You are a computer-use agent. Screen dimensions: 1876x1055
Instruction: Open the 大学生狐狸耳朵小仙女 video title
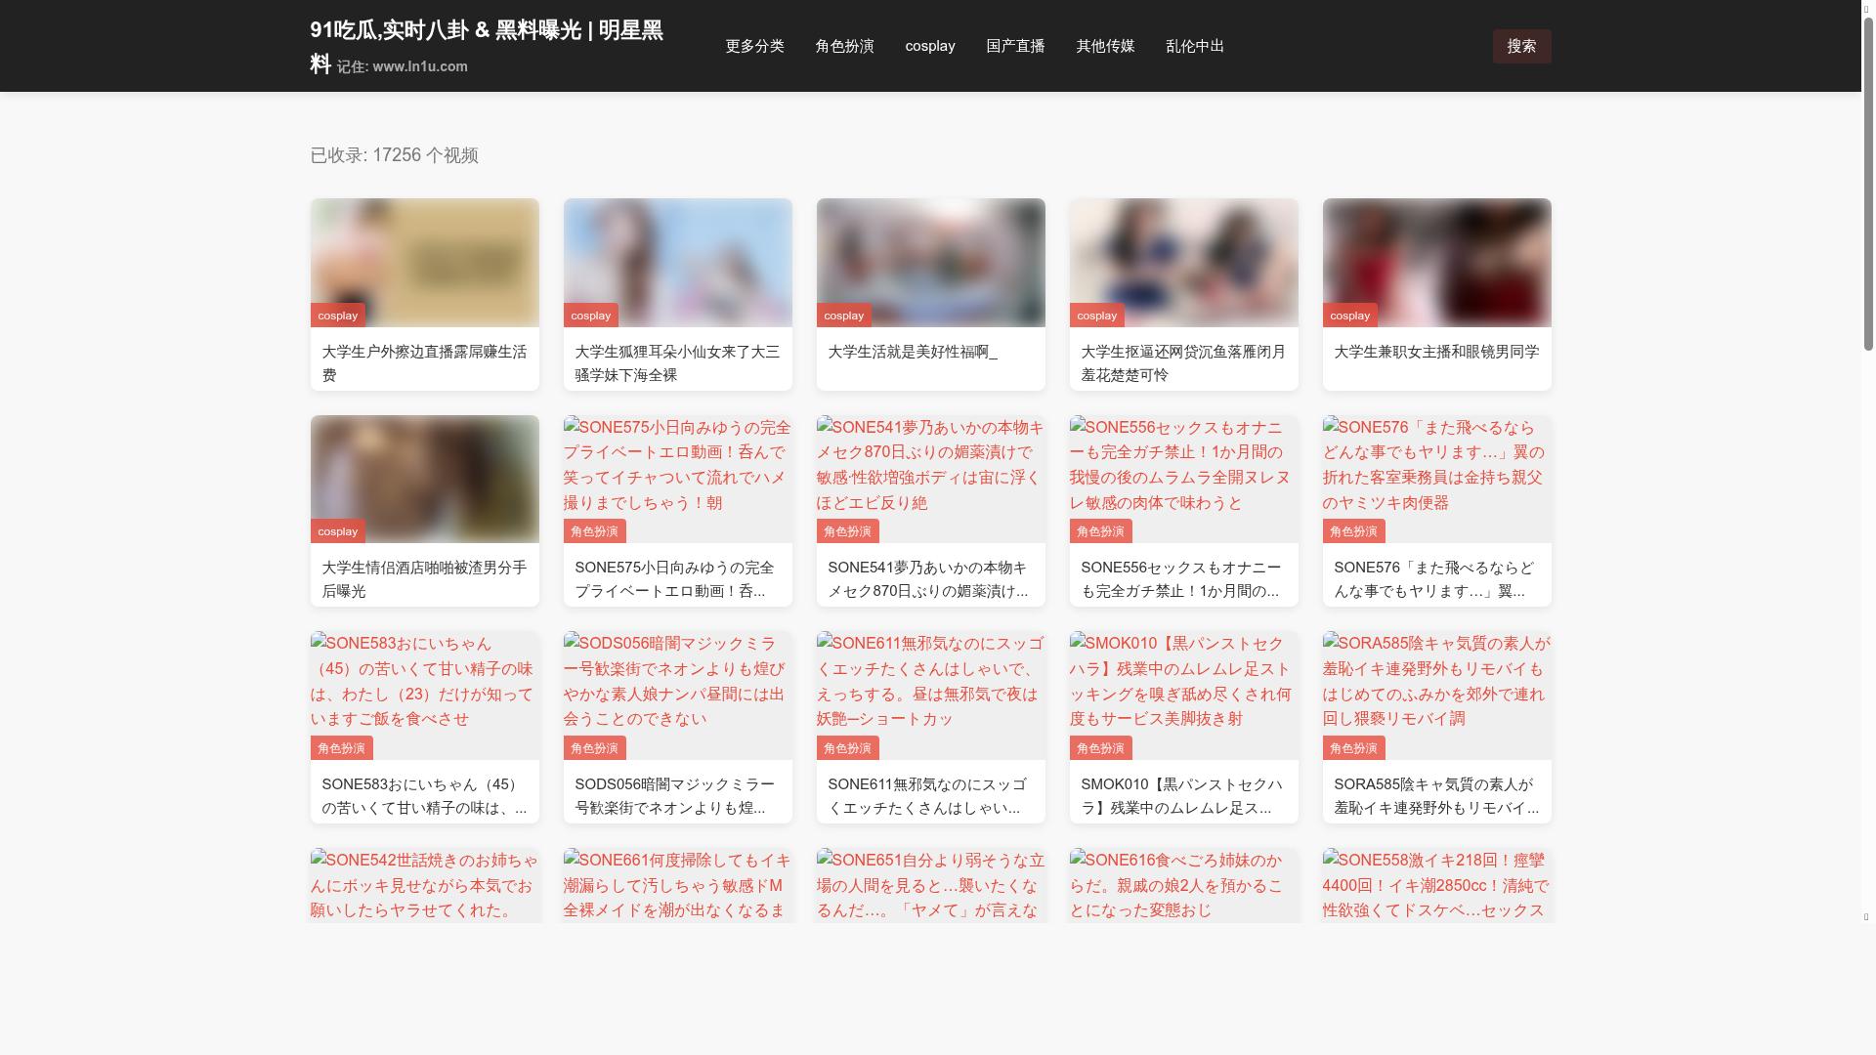(x=676, y=363)
